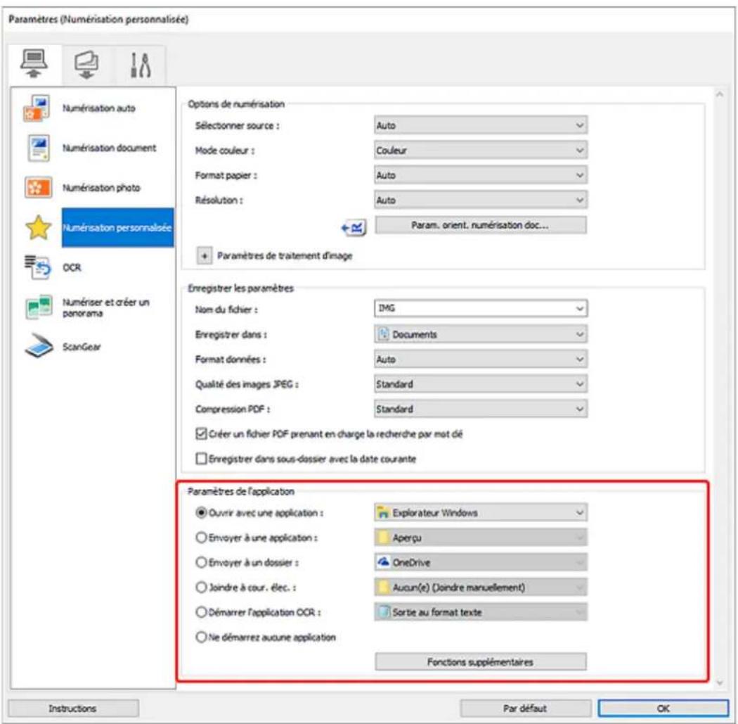Click the OneDrive folder dropdown

[481, 562]
